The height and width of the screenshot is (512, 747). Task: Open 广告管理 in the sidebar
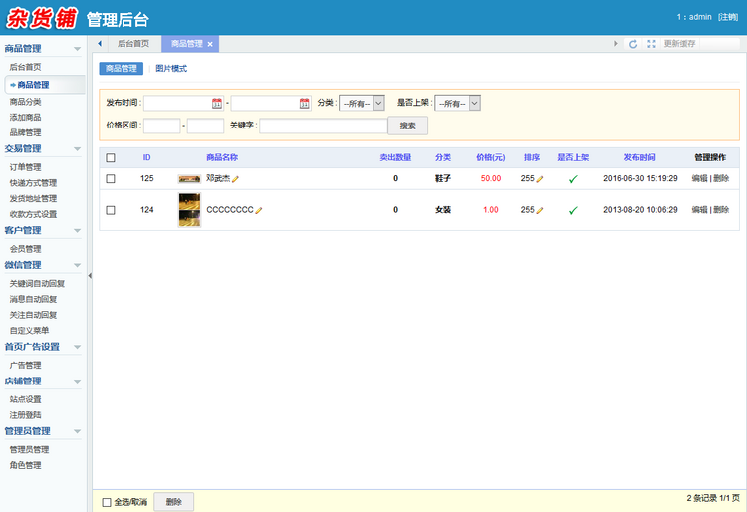click(25, 366)
